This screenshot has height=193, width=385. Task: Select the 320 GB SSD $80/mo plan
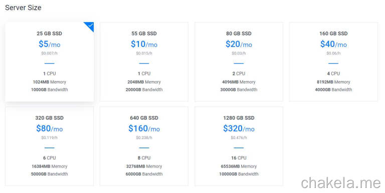tap(49, 146)
